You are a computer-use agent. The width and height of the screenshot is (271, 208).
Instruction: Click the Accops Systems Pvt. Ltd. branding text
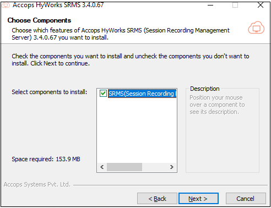[x=37, y=184]
